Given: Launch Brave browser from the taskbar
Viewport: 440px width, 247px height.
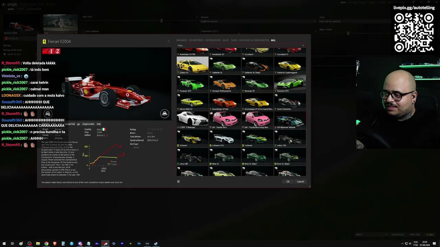Looking at the screenshot, I should pyautogui.click(x=55, y=244).
